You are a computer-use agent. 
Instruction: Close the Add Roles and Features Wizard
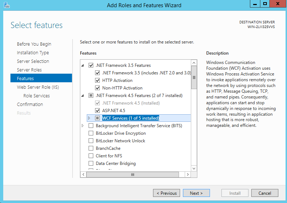pos(278,4)
